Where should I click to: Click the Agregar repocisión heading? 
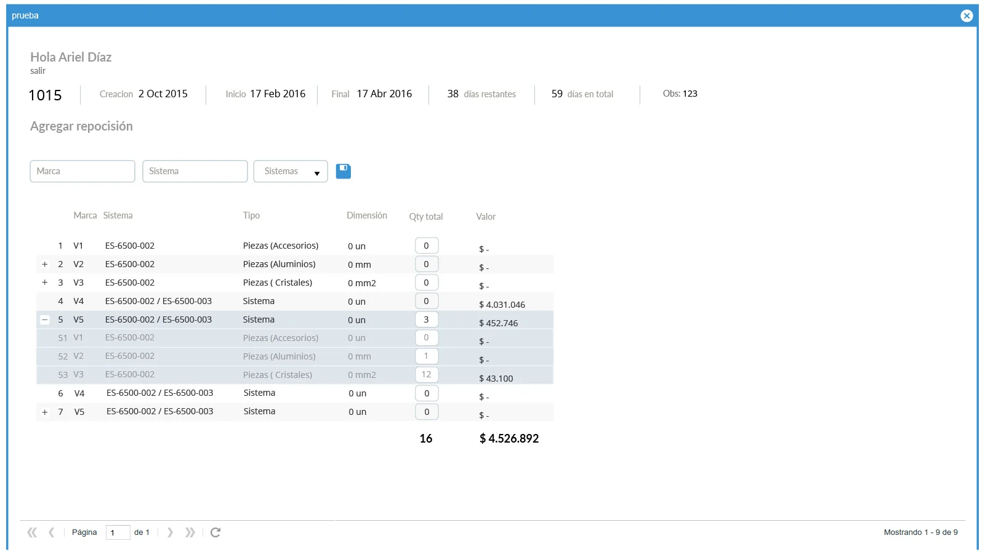click(x=81, y=126)
